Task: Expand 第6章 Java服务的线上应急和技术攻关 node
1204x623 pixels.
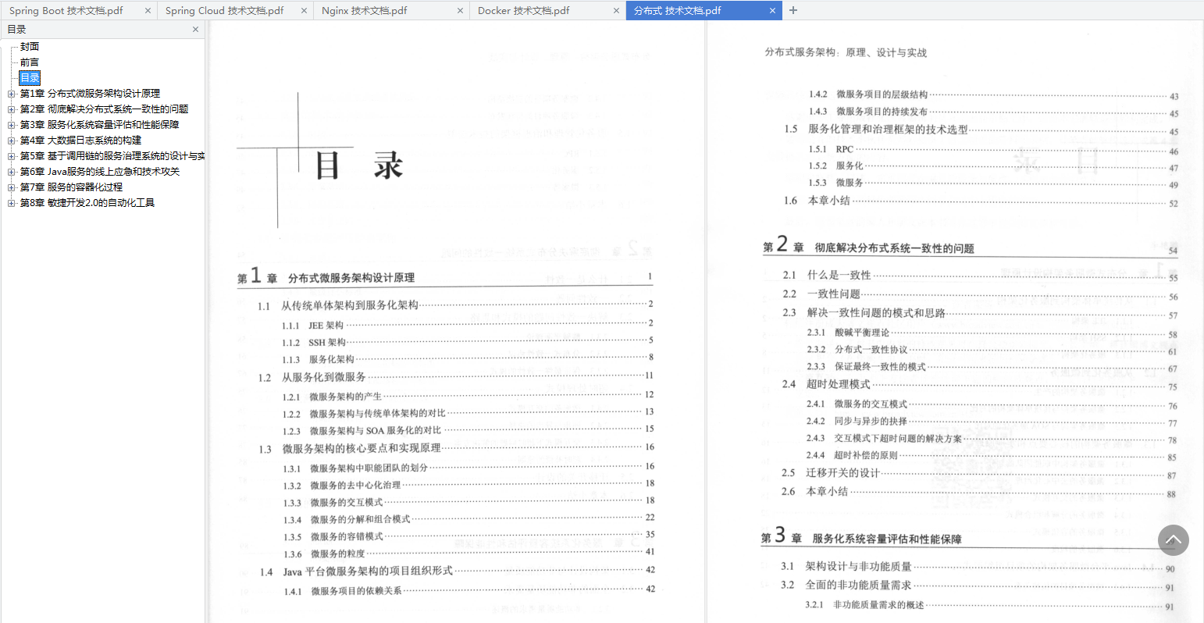Action: point(12,172)
